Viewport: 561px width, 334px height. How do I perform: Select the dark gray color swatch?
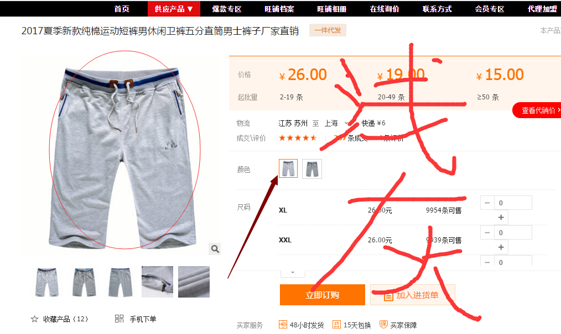click(x=312, y=168)
